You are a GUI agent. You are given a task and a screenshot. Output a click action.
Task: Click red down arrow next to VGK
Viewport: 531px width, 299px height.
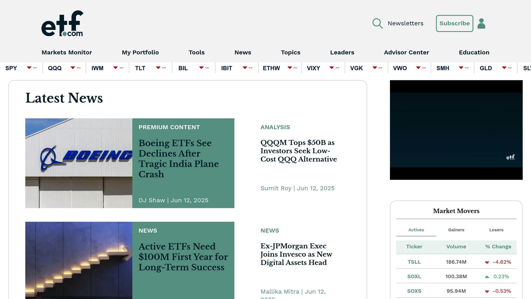tap(375, 68)
